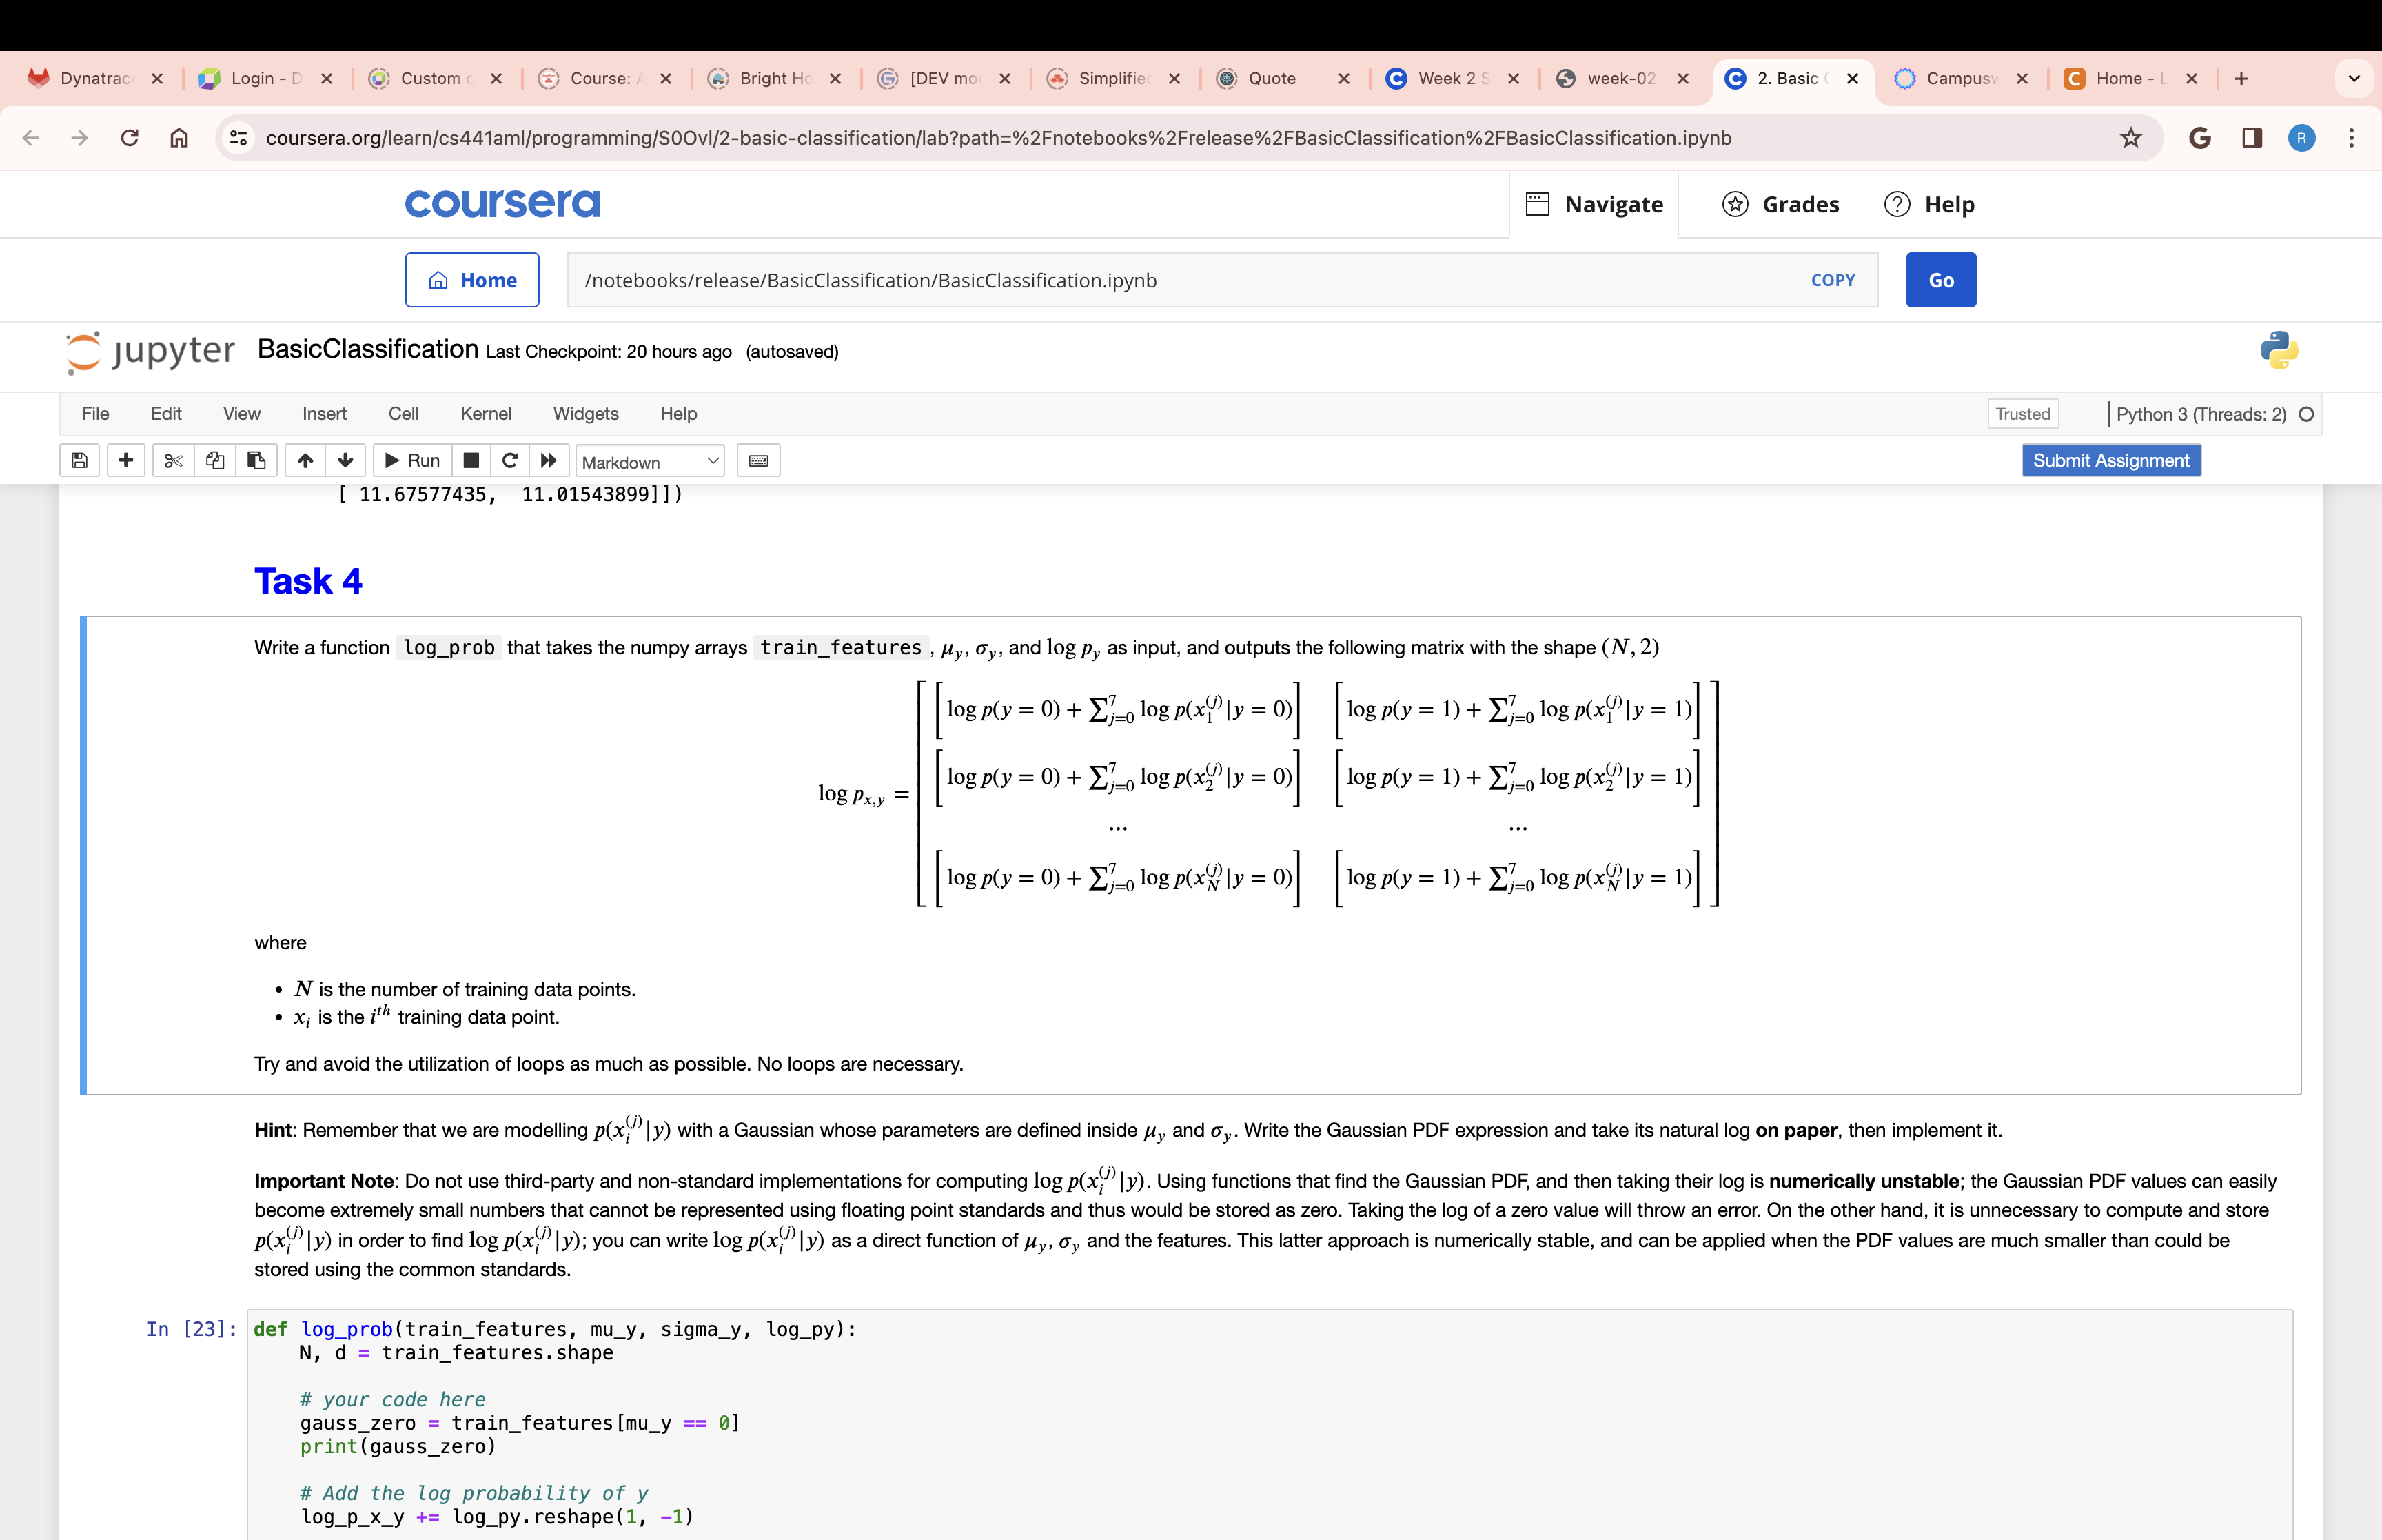This screenshot has width=2382, height=1540.
Task: Open the Kernel menu
Action: click(486, 414)
